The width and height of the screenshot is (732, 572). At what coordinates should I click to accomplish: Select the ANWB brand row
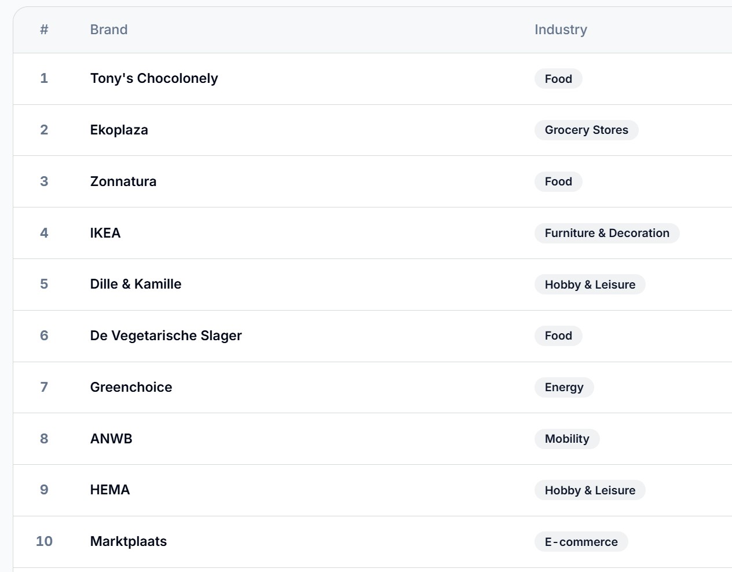click(x=111, y=439)
